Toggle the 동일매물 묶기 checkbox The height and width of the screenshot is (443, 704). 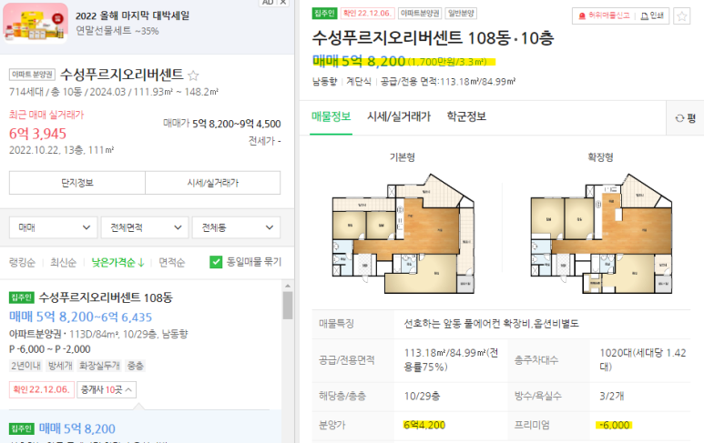pyautogui.click(x=216, y=262)
